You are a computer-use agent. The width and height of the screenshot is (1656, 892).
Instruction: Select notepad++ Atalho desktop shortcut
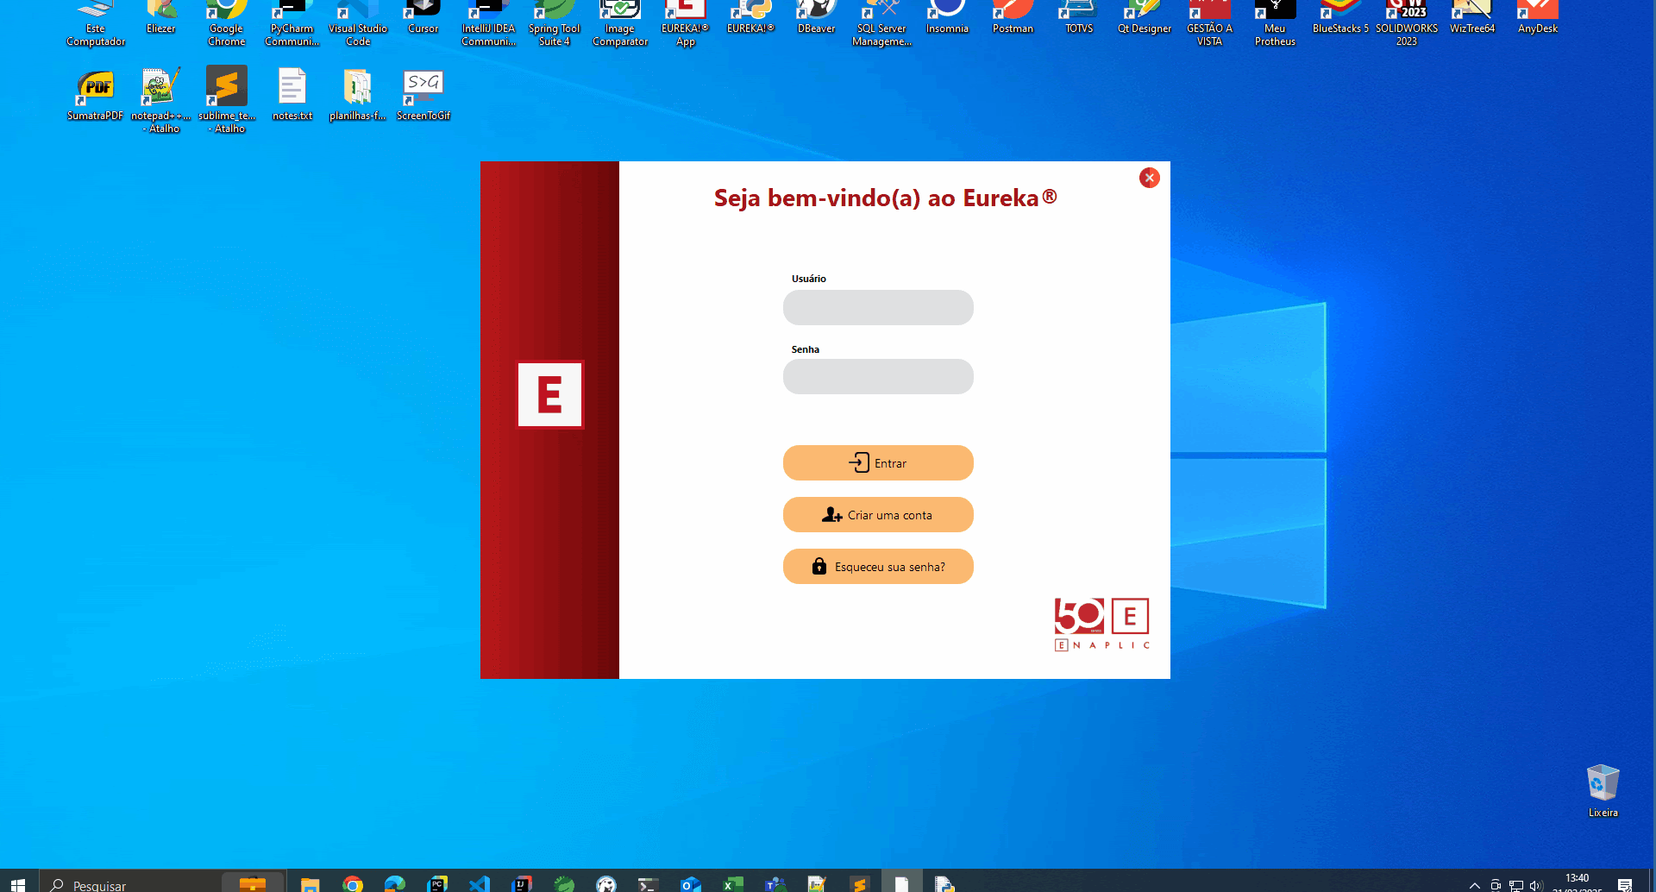tap(161, 100)
